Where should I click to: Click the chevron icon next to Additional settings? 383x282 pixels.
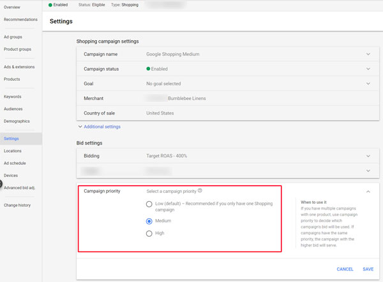(x=80, y=127)
